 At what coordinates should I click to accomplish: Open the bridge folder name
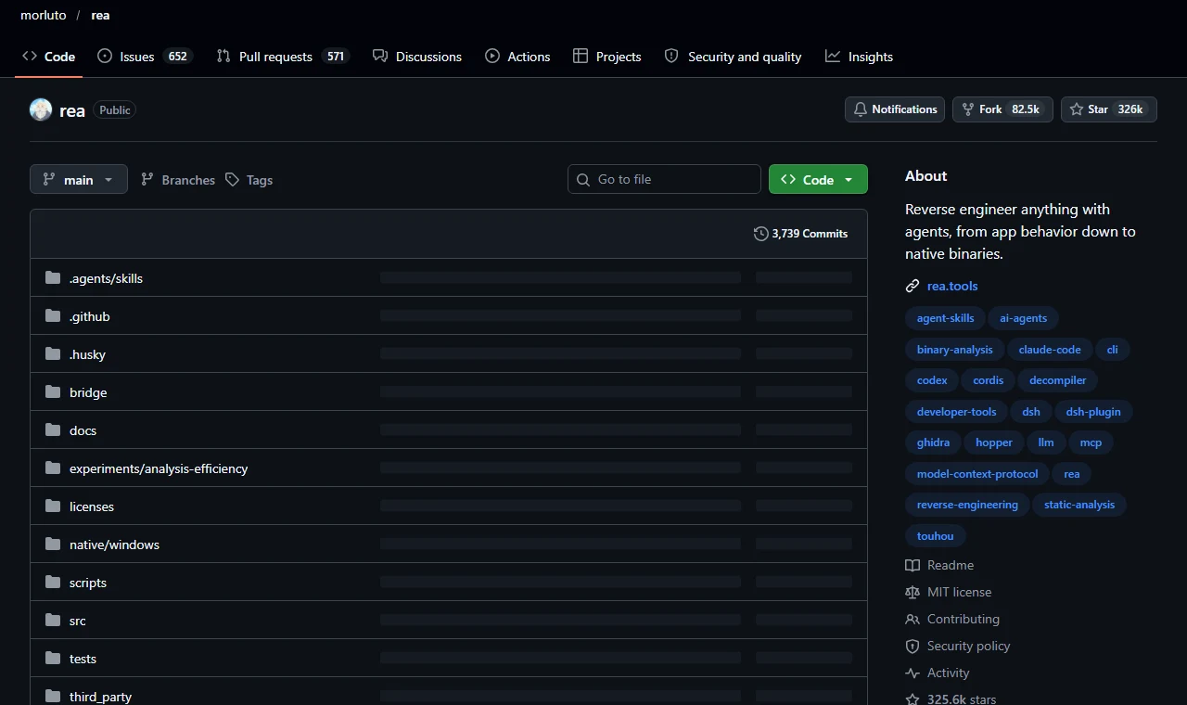coord(88,392)
